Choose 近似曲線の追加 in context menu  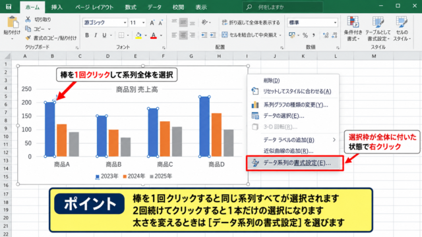pos(293,151)
